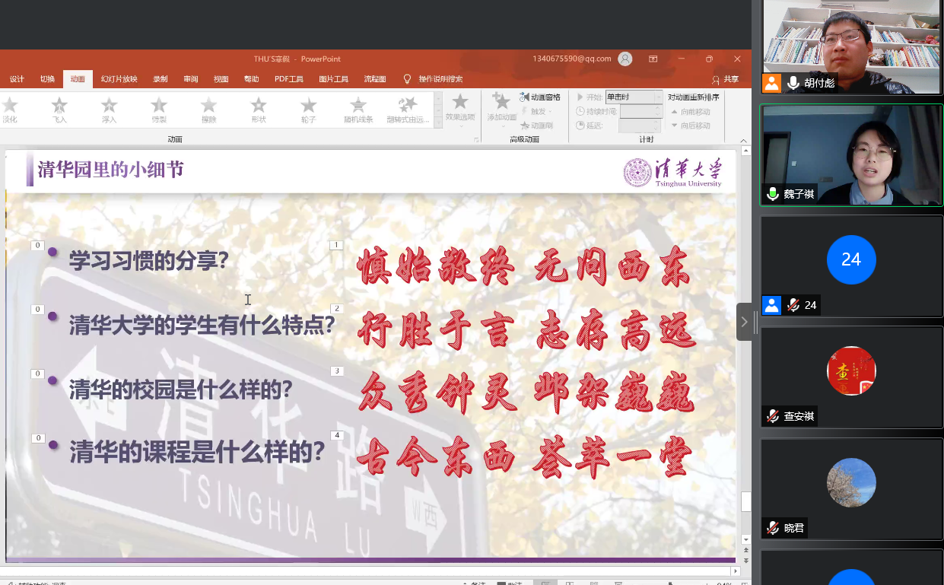Click the blue user icon beside 24
Image resolution: width=944 pixels, height=585 pixels.
coord(772,305)
